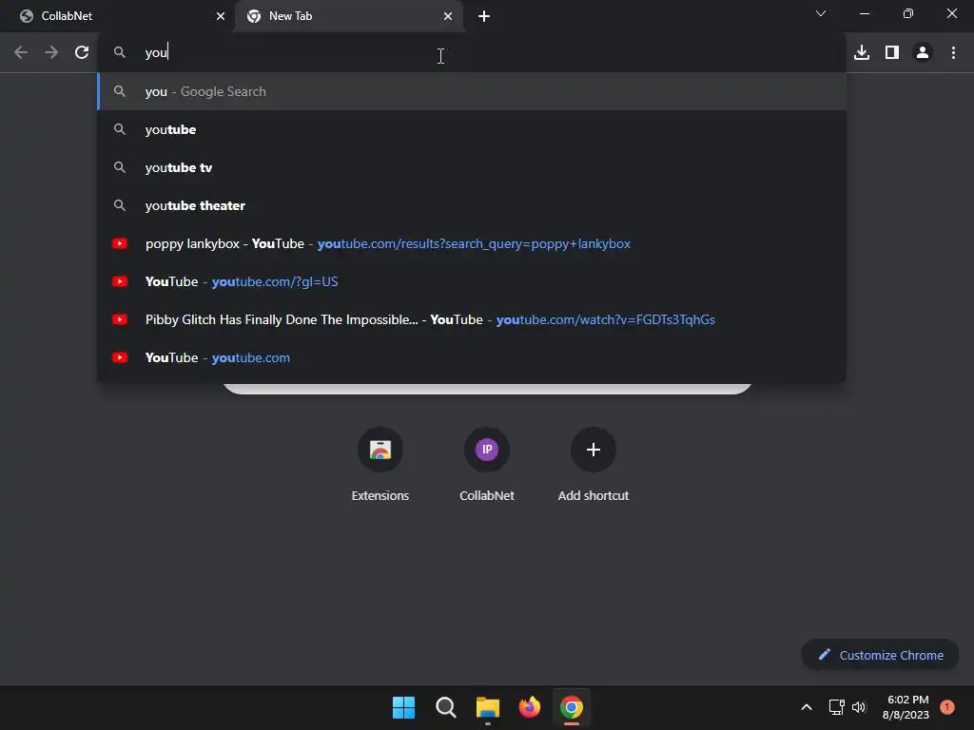The image size is (974, 730).
Task: Open 'Pibby Glitch Has Finally Done' suggestion
Action: [472, 319]
